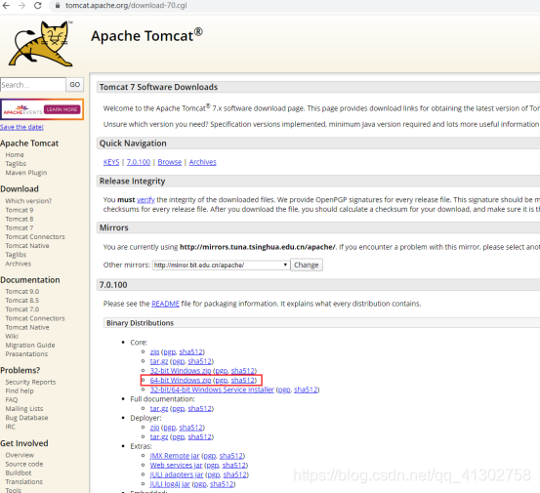Image resolution: width=540 pixels, height=493 pixels.
Task: Open Tomcat 7.0 documentation link
Action: (22, 309)
